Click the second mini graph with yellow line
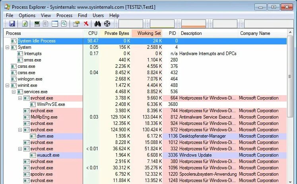297x184 pixels. [x=162, y=24]
